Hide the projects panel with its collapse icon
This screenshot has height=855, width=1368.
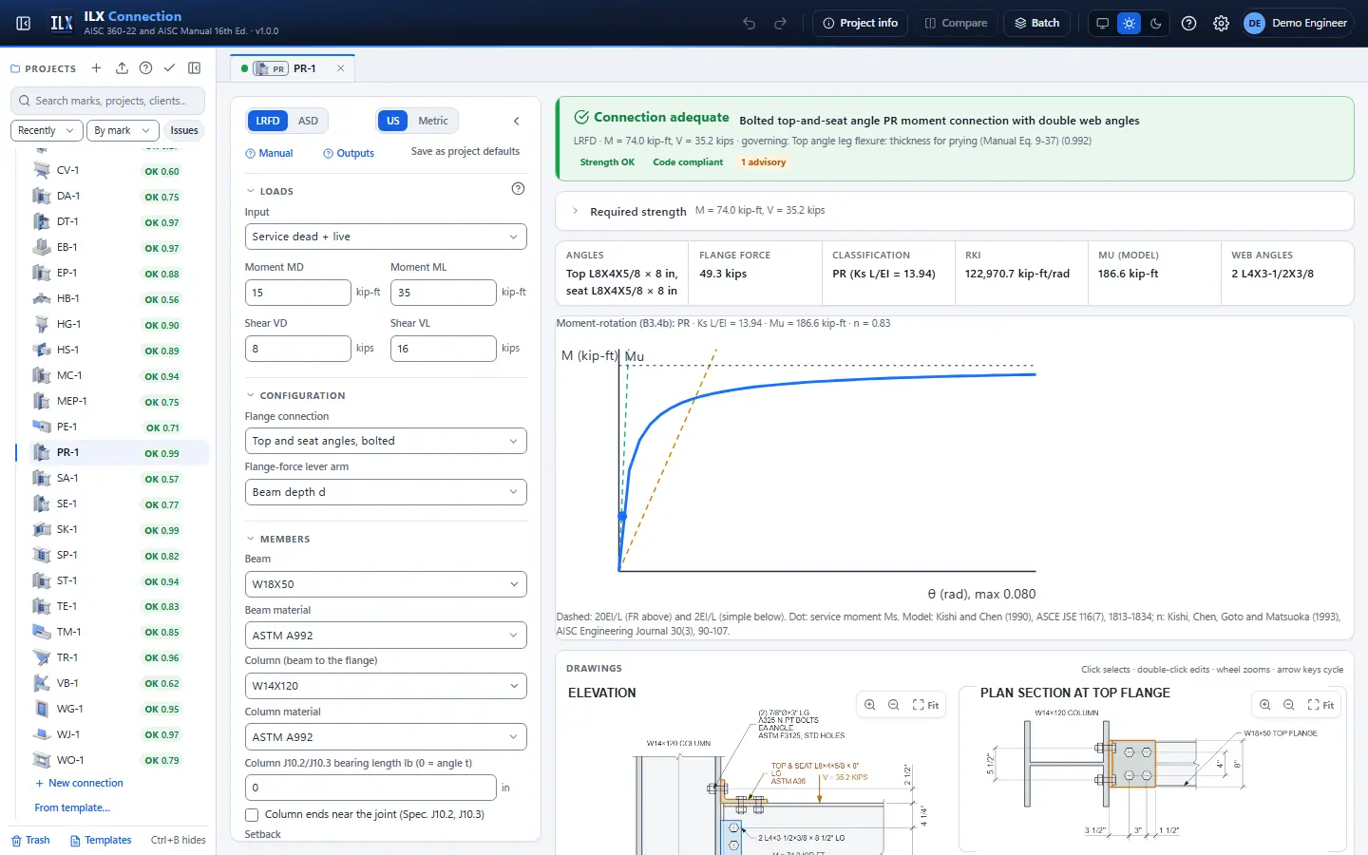point(195,68)
